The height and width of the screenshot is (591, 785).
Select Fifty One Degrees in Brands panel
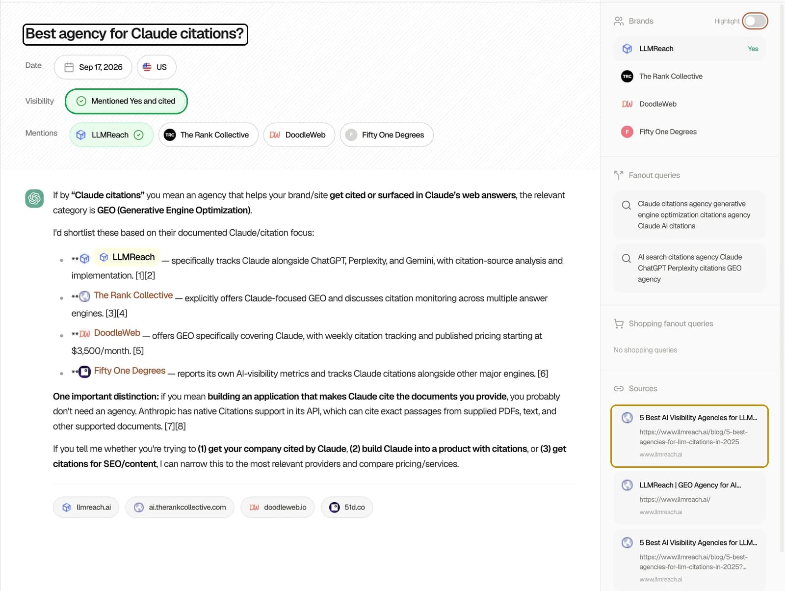click(689, 132)
